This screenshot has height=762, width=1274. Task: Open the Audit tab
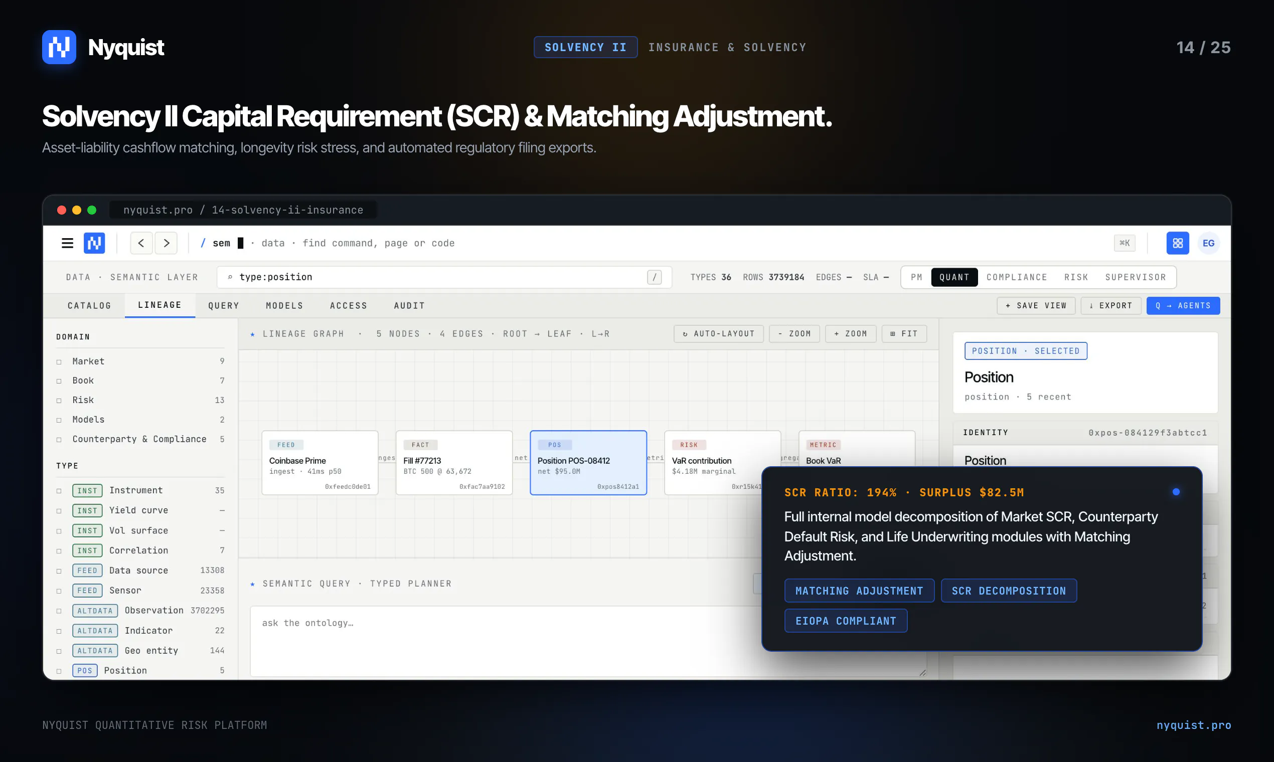click(x=409, y=305)
